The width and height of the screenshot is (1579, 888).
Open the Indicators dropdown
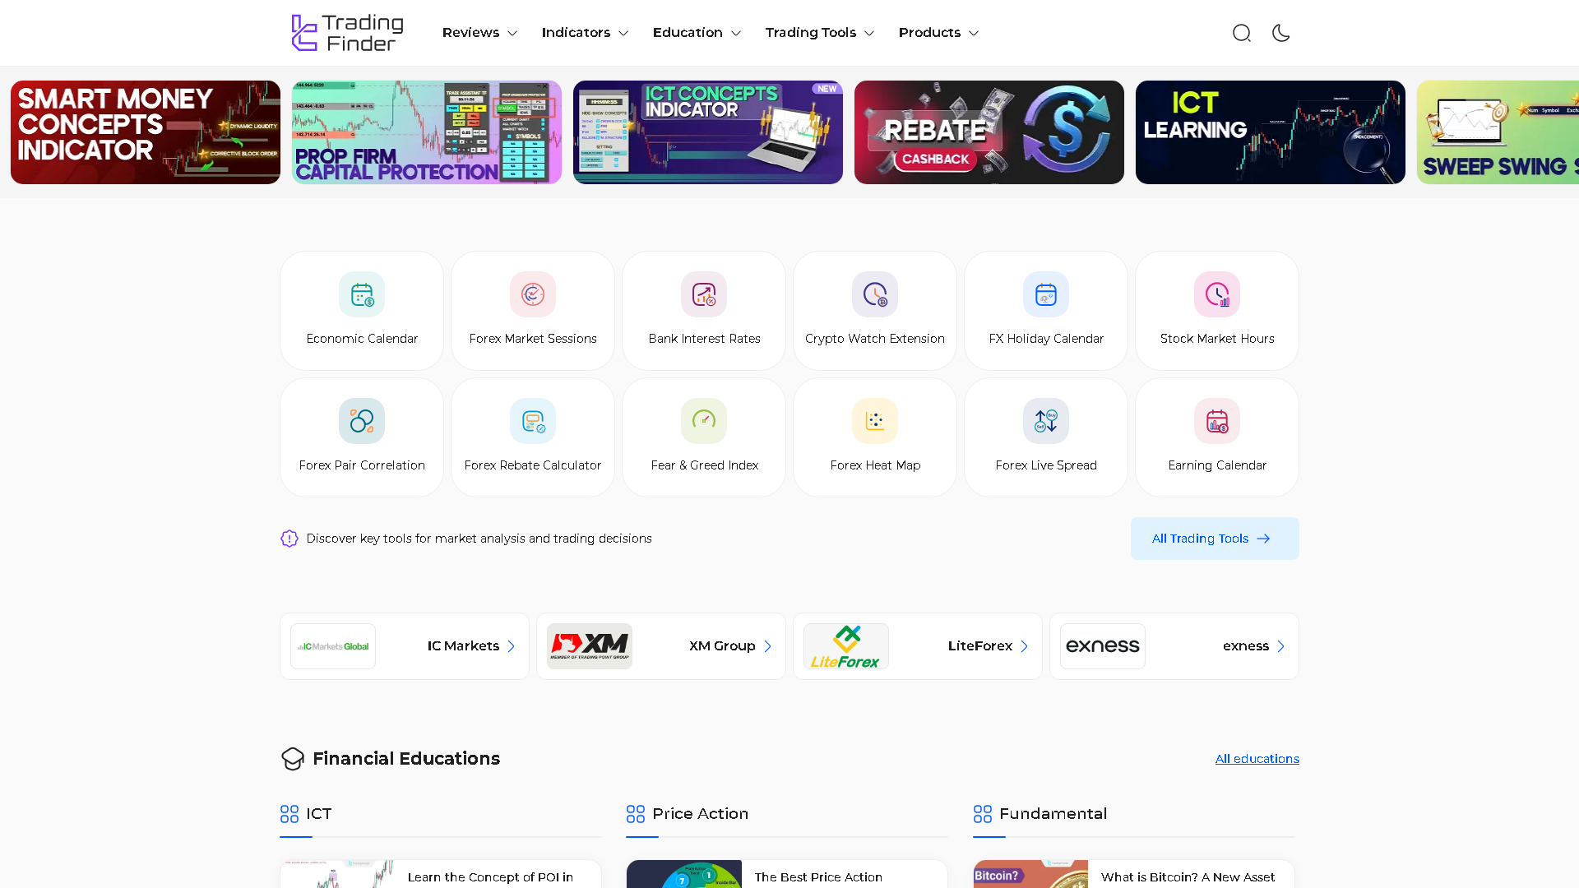(584, 33)
